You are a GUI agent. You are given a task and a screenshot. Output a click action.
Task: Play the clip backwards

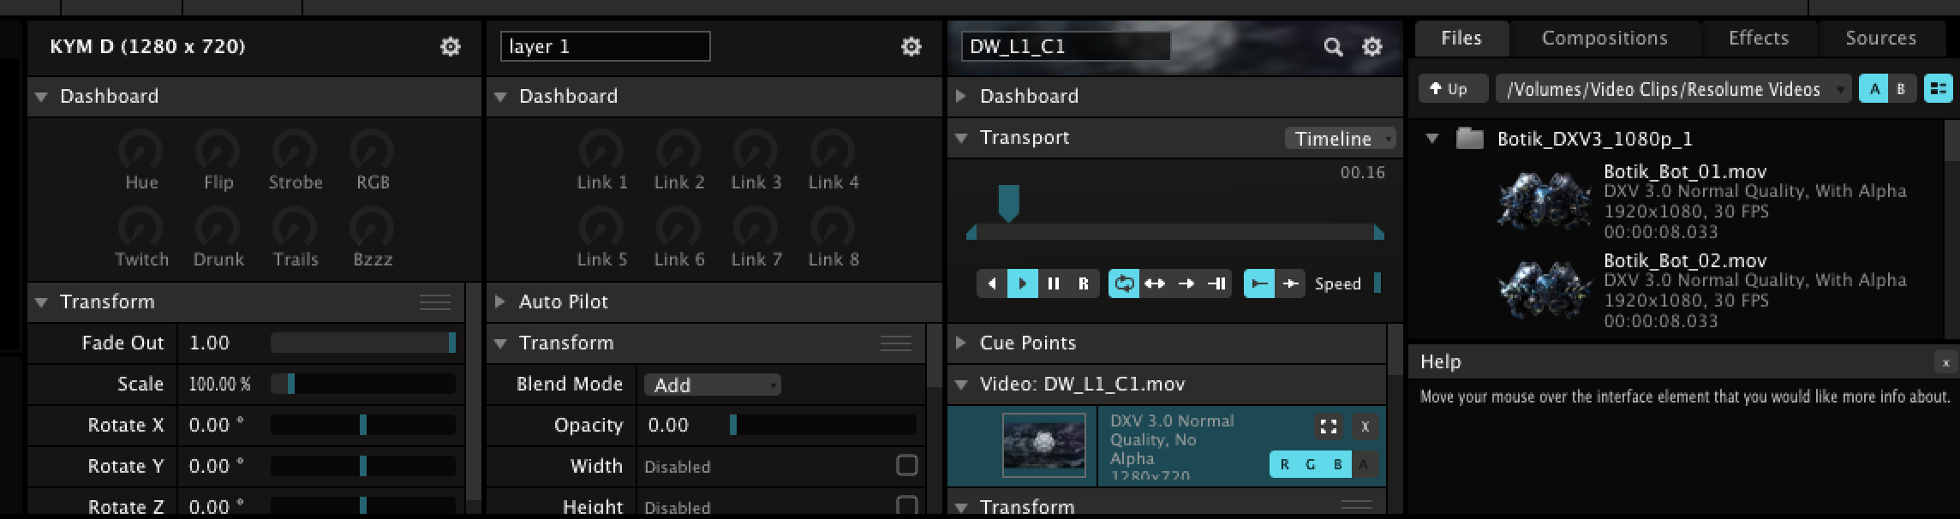992,283
